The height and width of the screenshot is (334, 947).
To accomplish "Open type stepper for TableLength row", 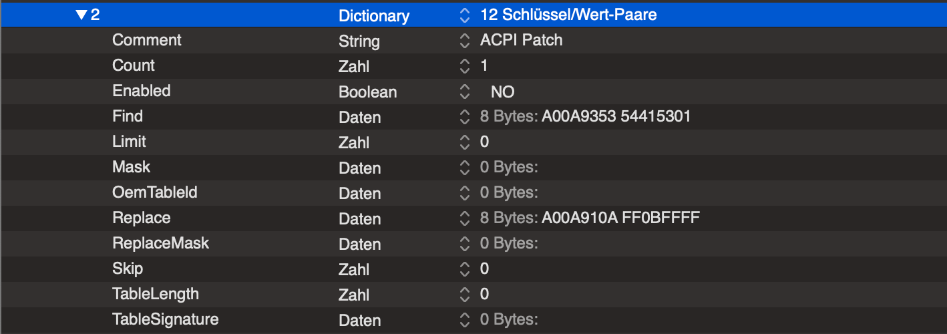I will (465, 295).
